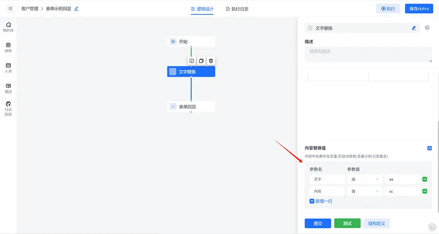Open the 入参 input parameters panel

click(x=8, y=67)
